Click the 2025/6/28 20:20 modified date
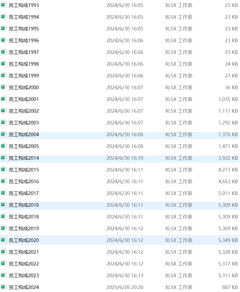This screenshot has width=240, height=292. [125, 287]
